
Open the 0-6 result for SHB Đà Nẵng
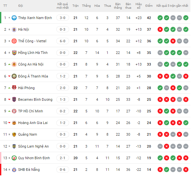click(x=63, y=170)
